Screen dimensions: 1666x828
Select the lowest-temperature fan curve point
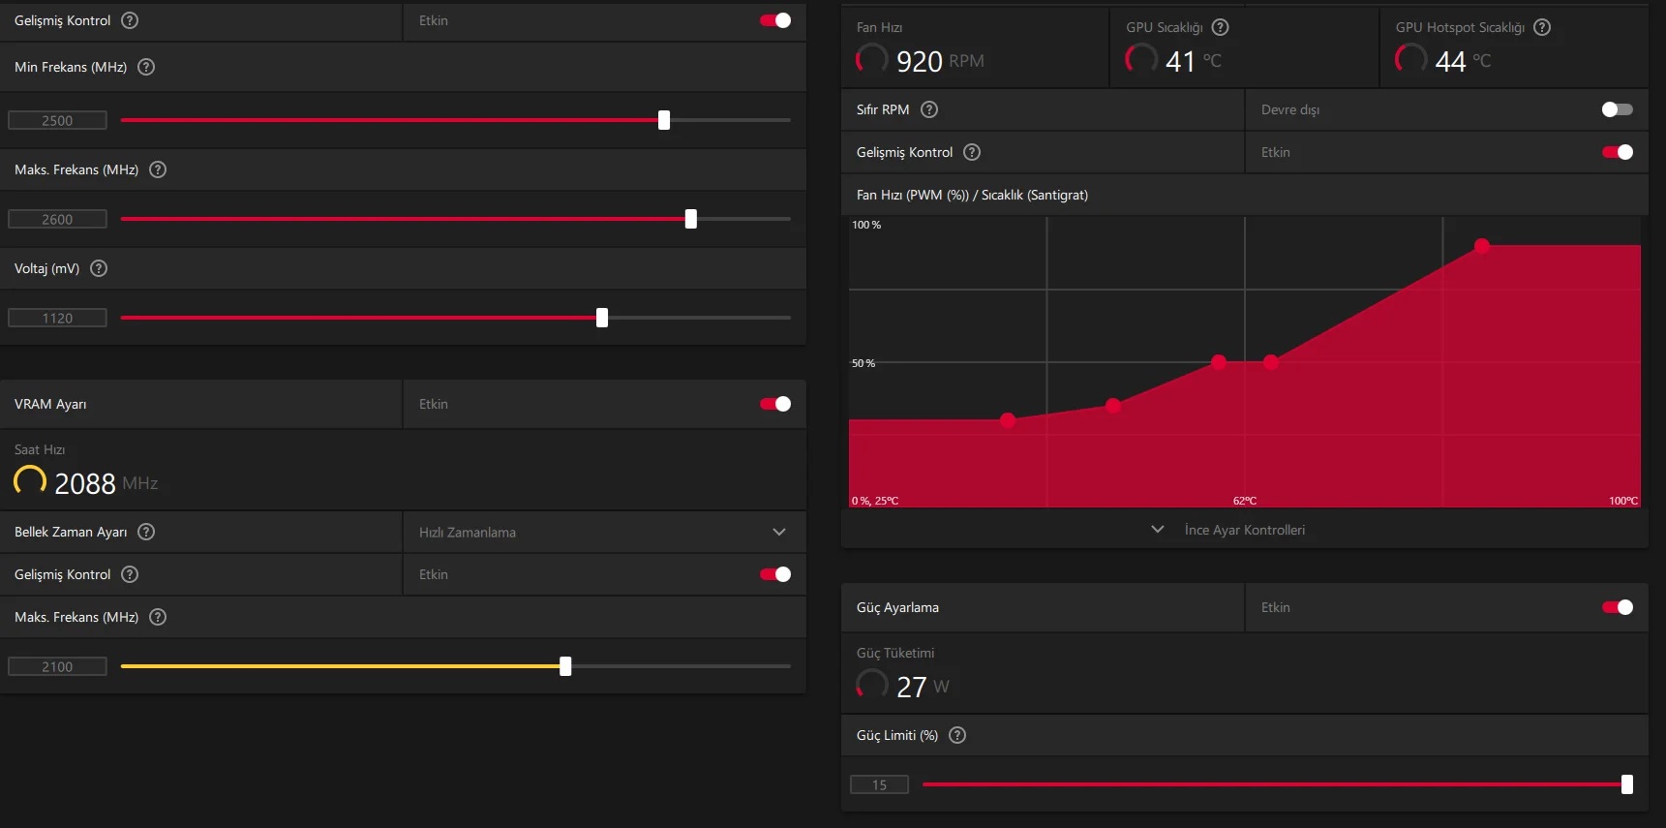pyautogui.click(x=1008, y=420)
